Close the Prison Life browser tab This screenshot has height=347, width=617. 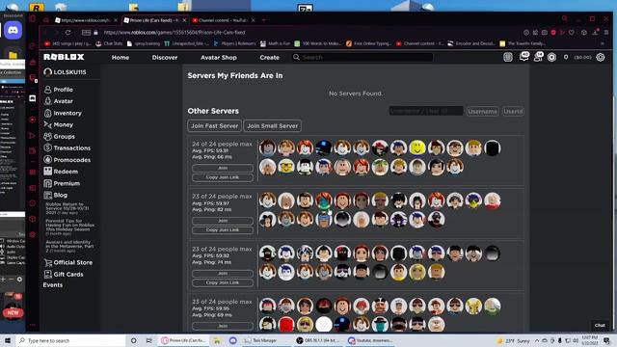(184, 20)
